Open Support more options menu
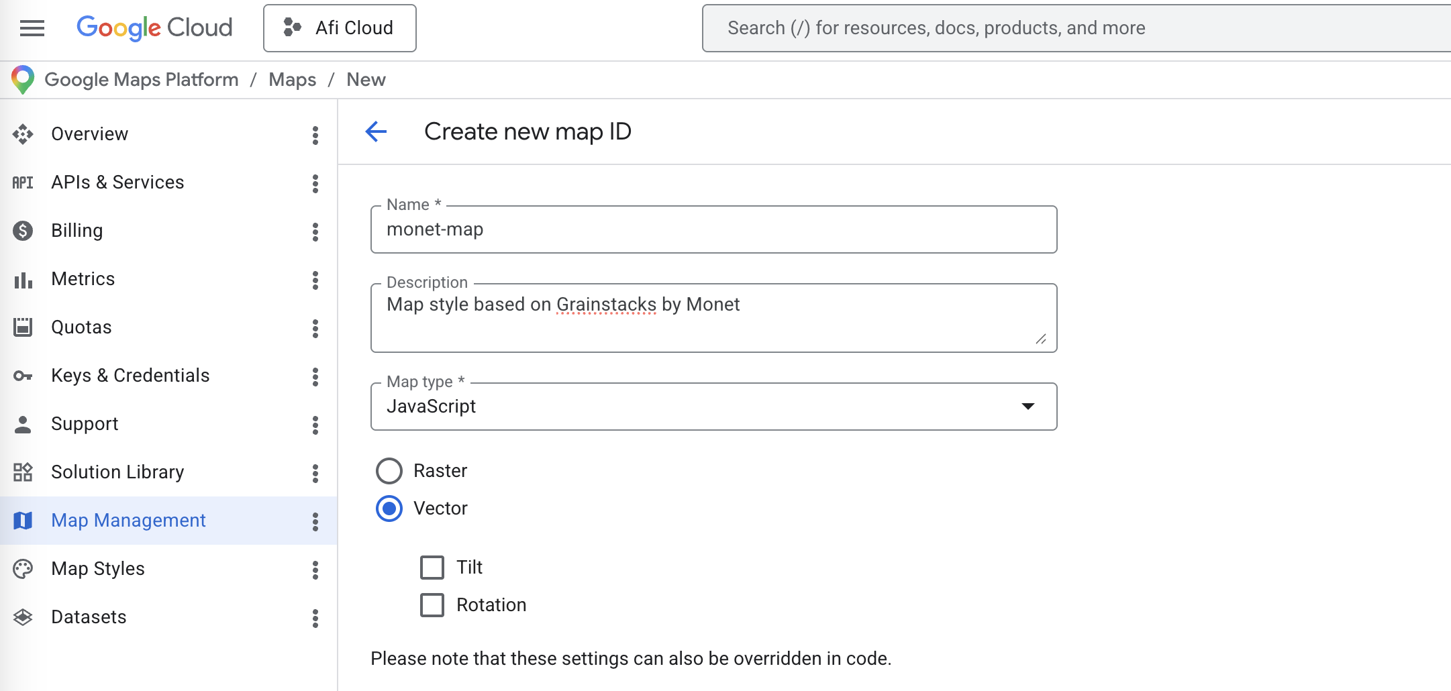 (315, 425)
